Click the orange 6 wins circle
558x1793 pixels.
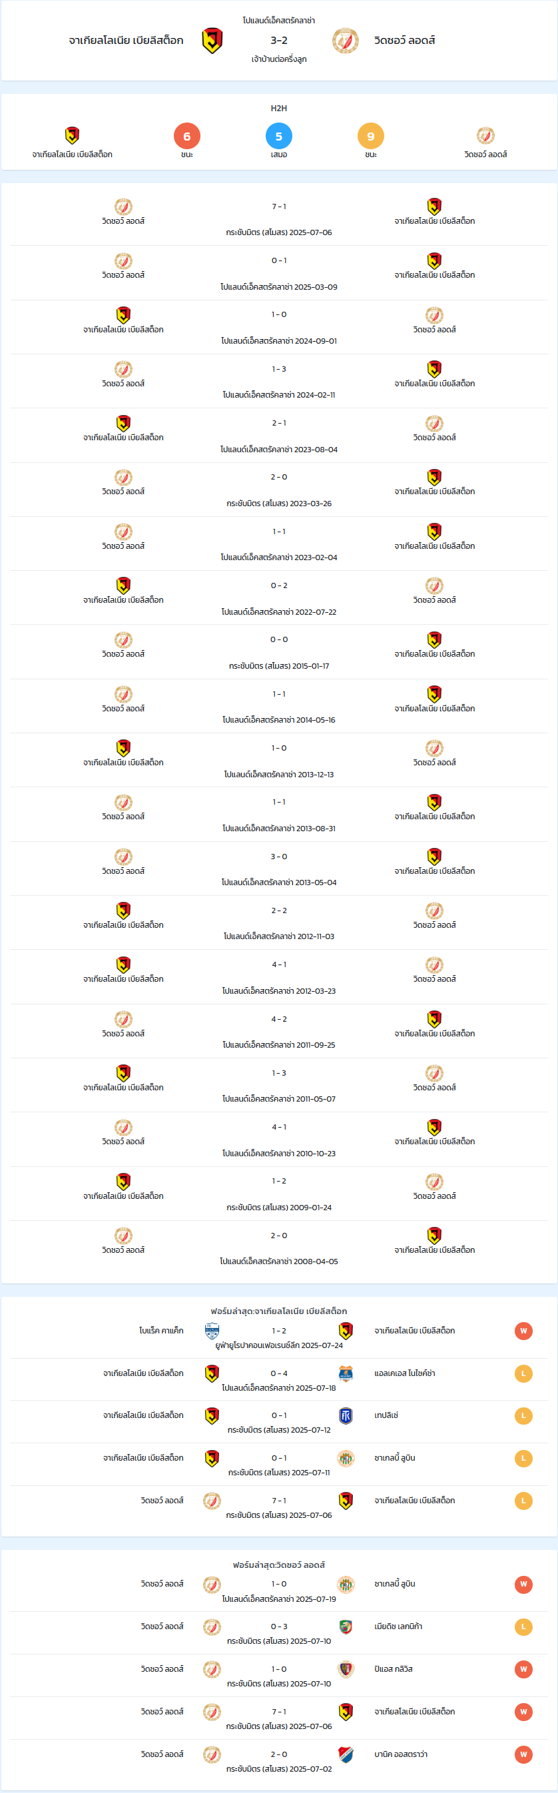click(x=186, y=136)
